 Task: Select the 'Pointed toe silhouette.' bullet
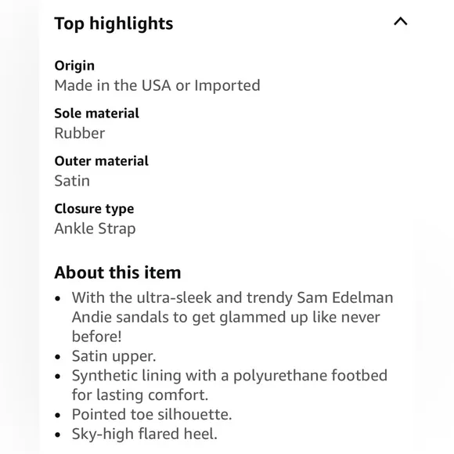pos(152,415)
